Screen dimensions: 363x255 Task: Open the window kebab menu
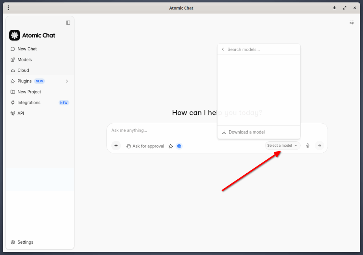[9, 8]
